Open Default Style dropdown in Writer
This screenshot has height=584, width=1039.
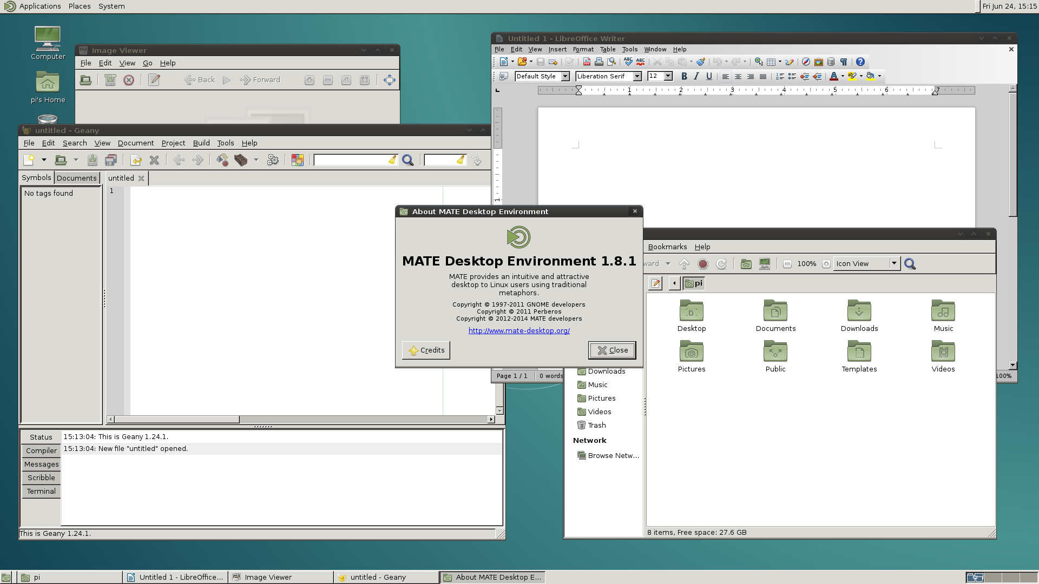(x=565, y=76)
